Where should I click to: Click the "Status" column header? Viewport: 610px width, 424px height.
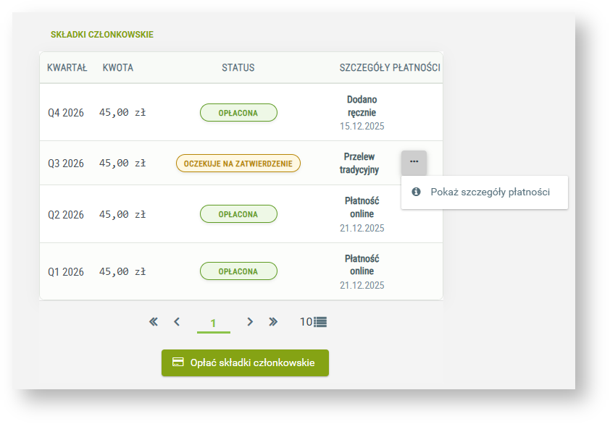coord(238,68)
